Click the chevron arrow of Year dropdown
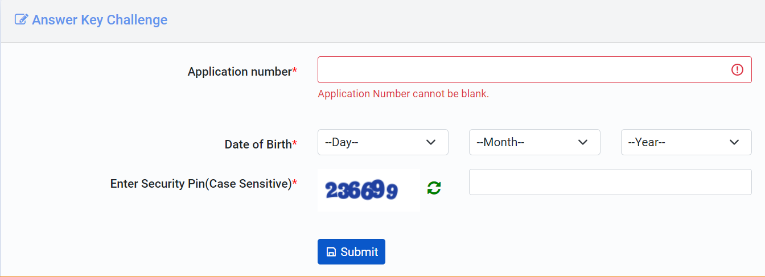 click(x=734, y=142)
